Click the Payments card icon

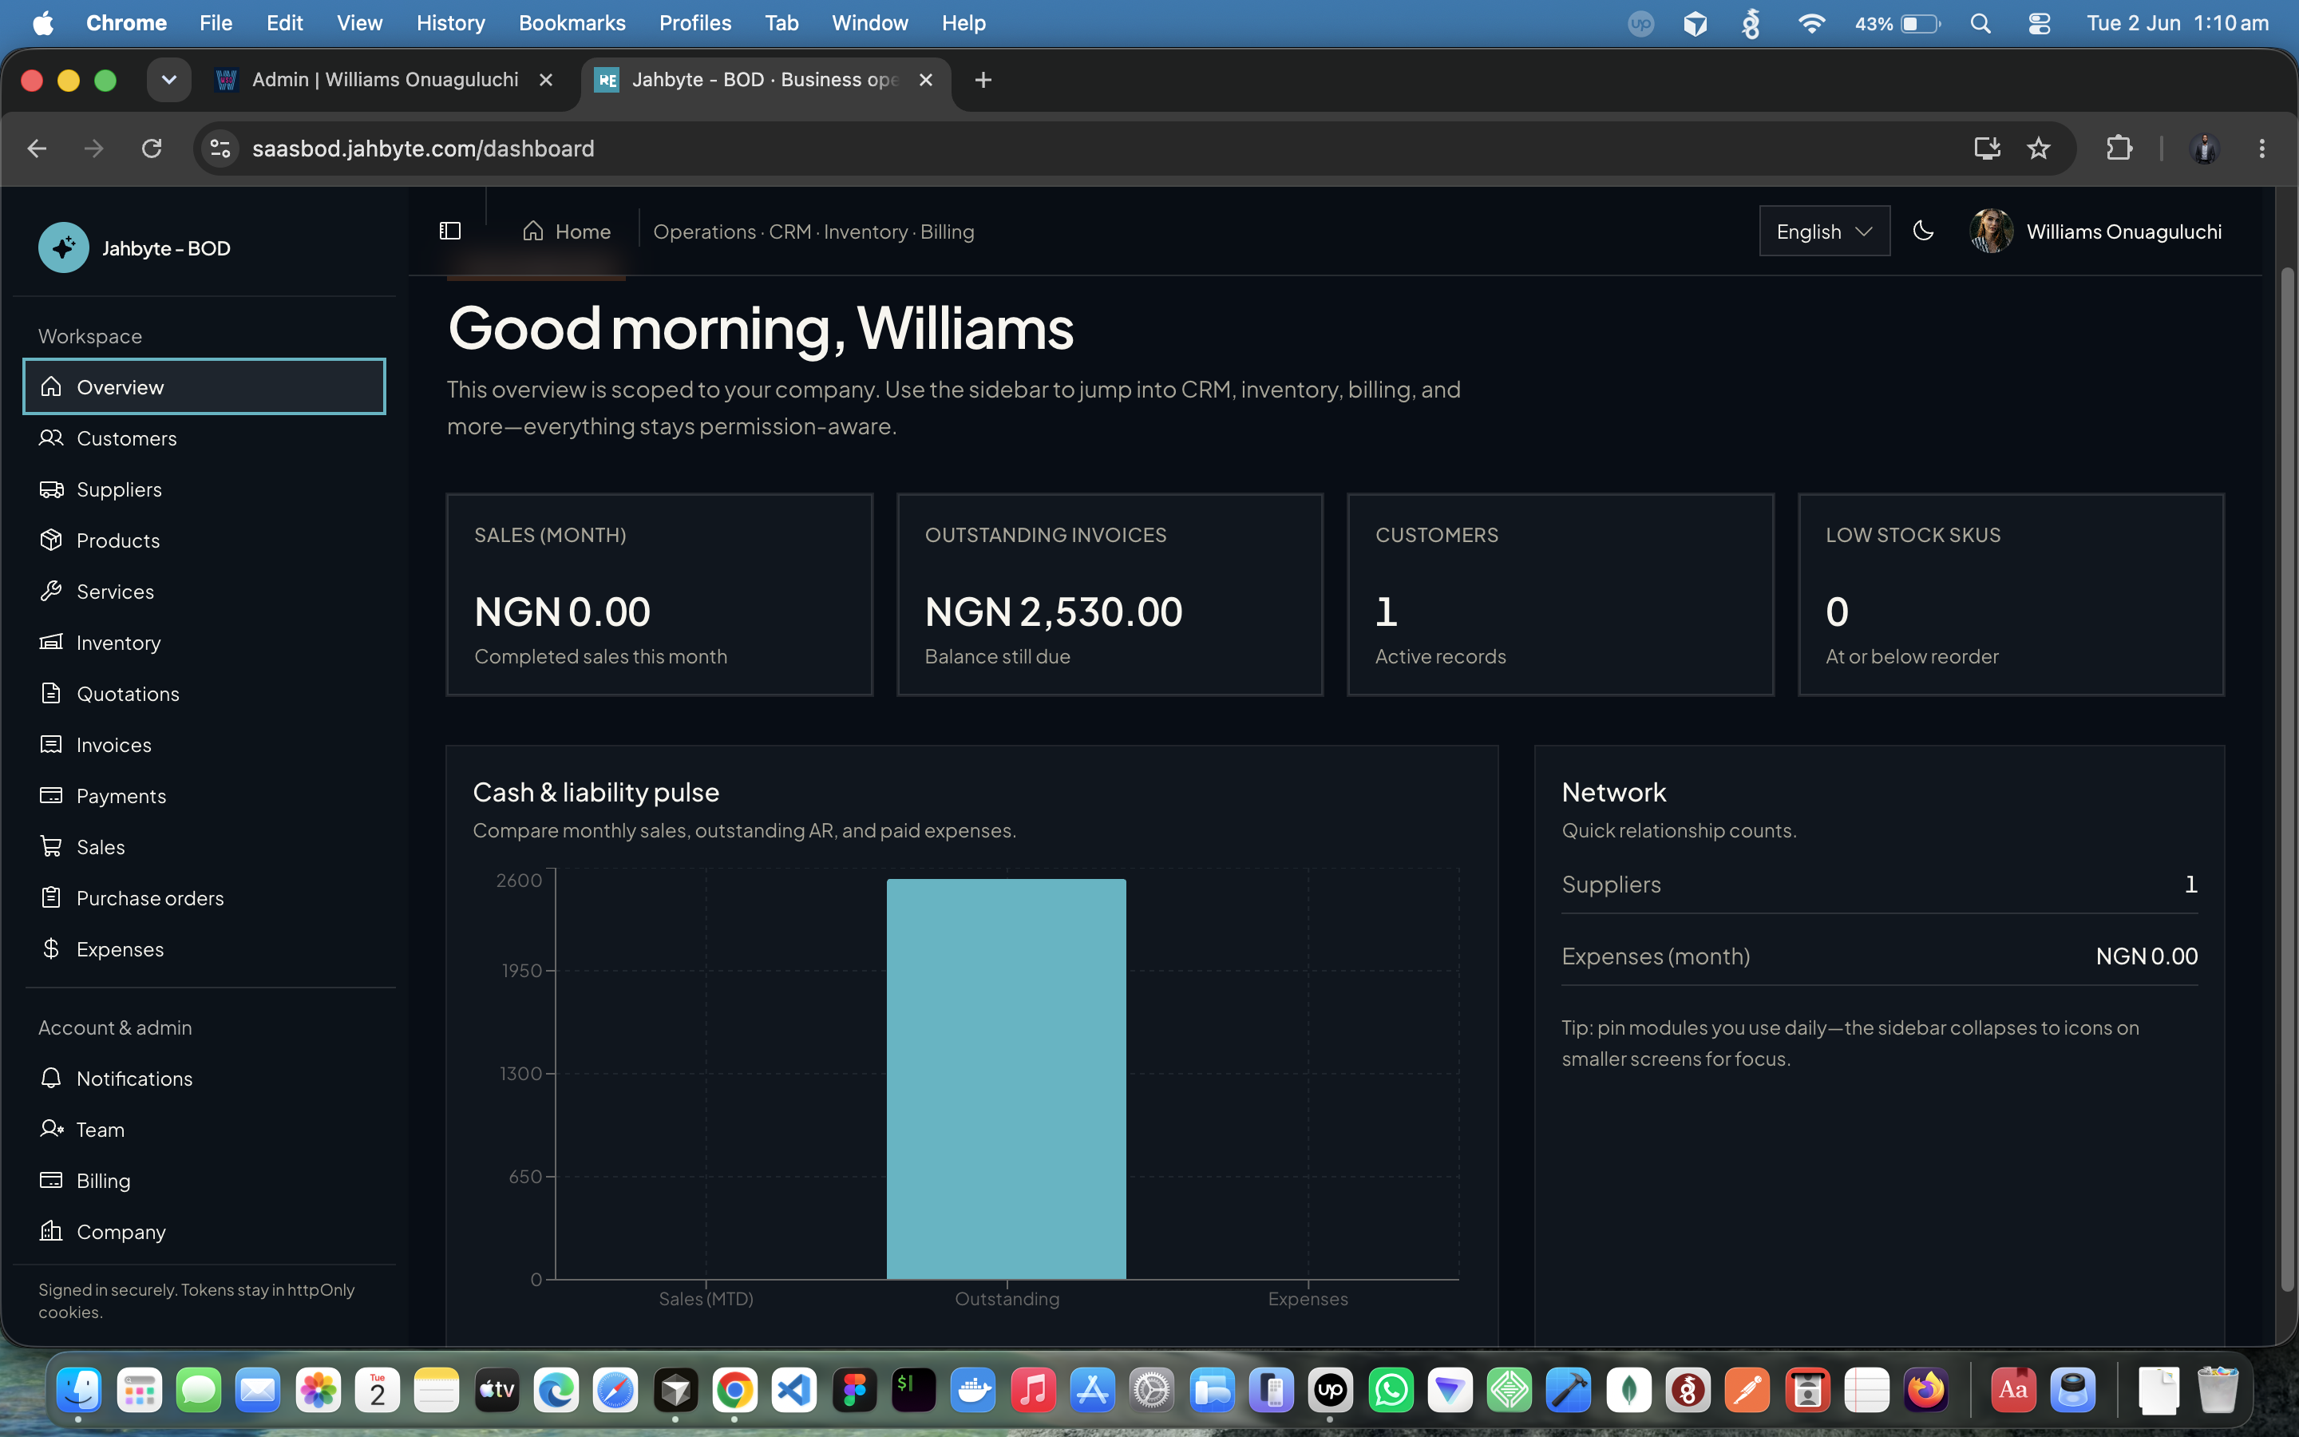point(51,795)
